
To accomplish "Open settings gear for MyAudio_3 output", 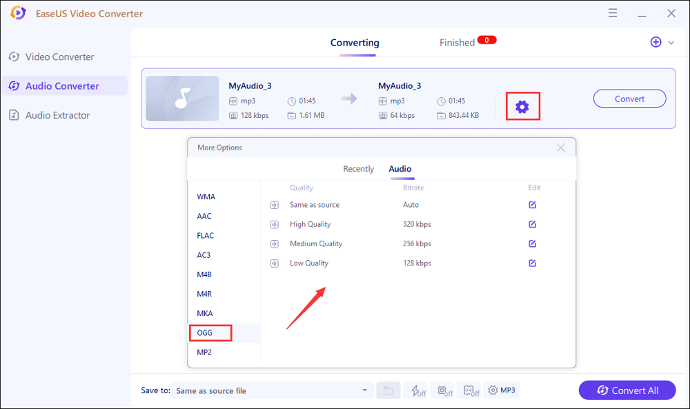I will tap(522, 106).
